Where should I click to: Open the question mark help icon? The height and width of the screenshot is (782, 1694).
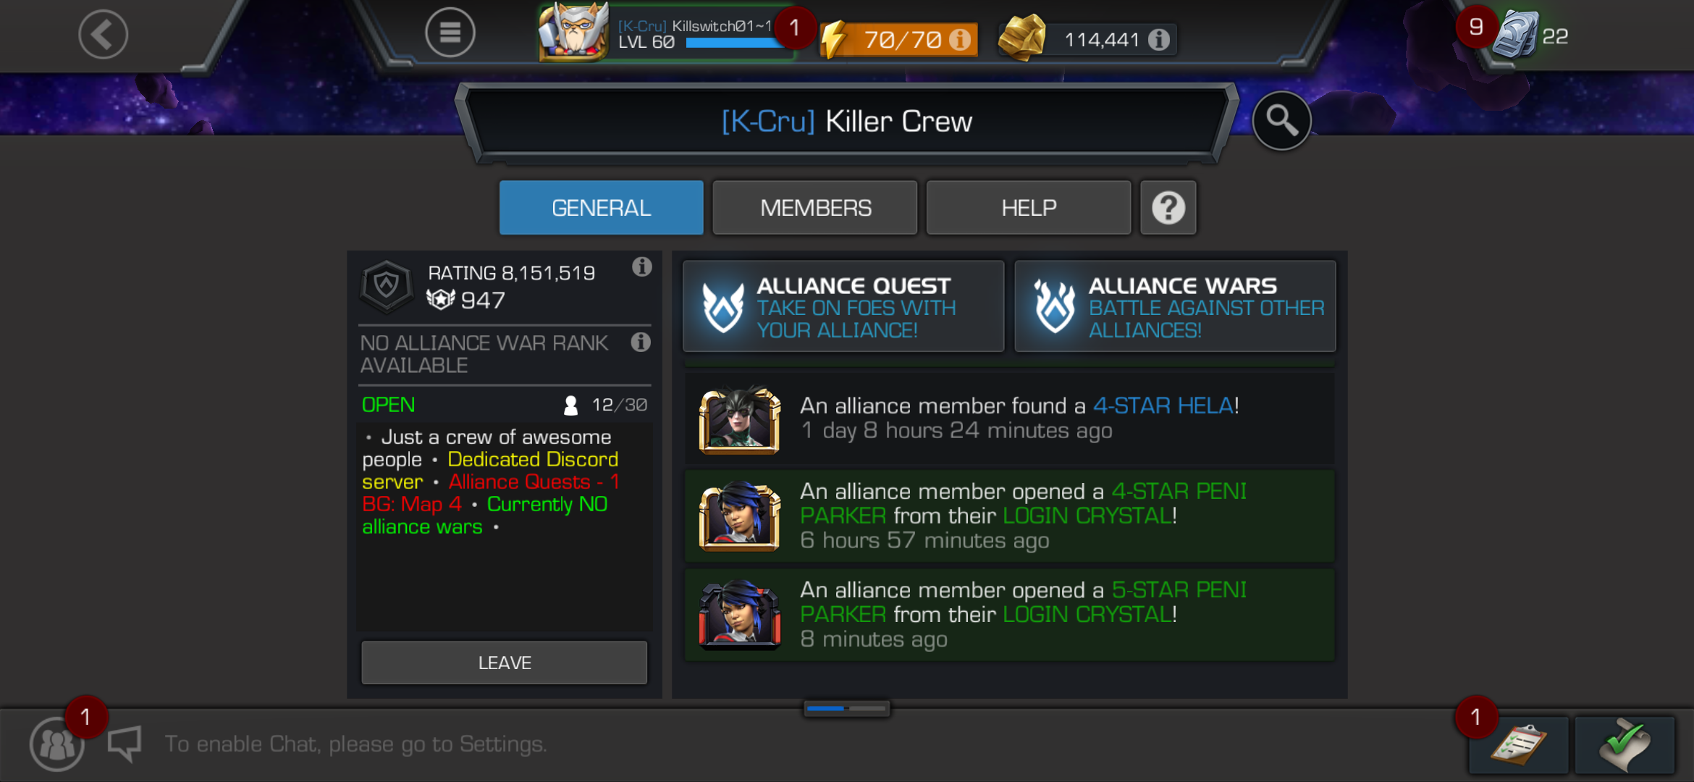coord(1168,208)
